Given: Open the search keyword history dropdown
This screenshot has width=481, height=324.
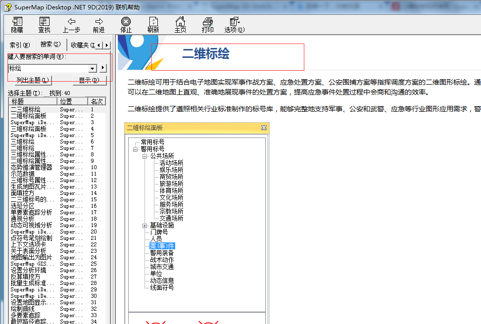Looking at the screenshot, I should pos(93,68).
